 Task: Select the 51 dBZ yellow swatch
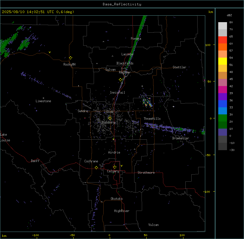(x=222, y=61)
